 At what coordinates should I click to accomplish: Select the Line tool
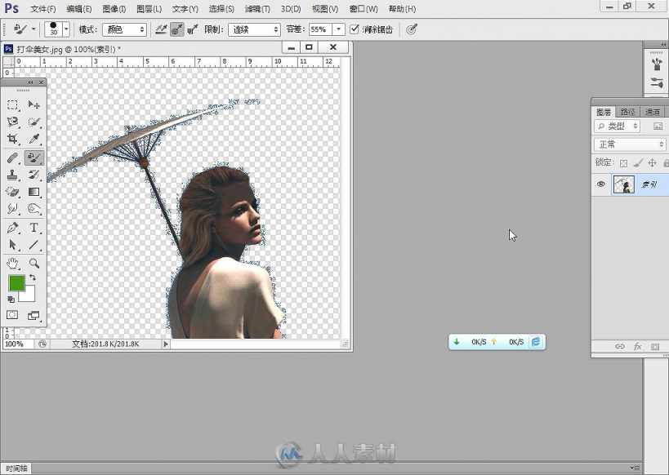pyautogui.click(x=33, y=245)
